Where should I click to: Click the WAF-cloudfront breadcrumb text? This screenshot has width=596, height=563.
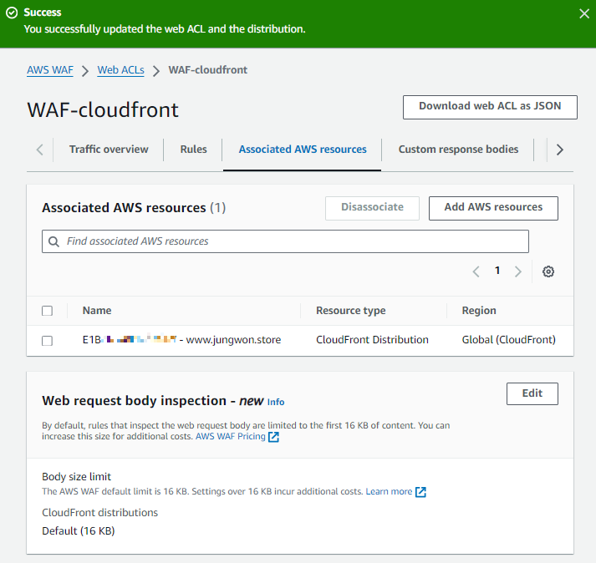[208, 70]
